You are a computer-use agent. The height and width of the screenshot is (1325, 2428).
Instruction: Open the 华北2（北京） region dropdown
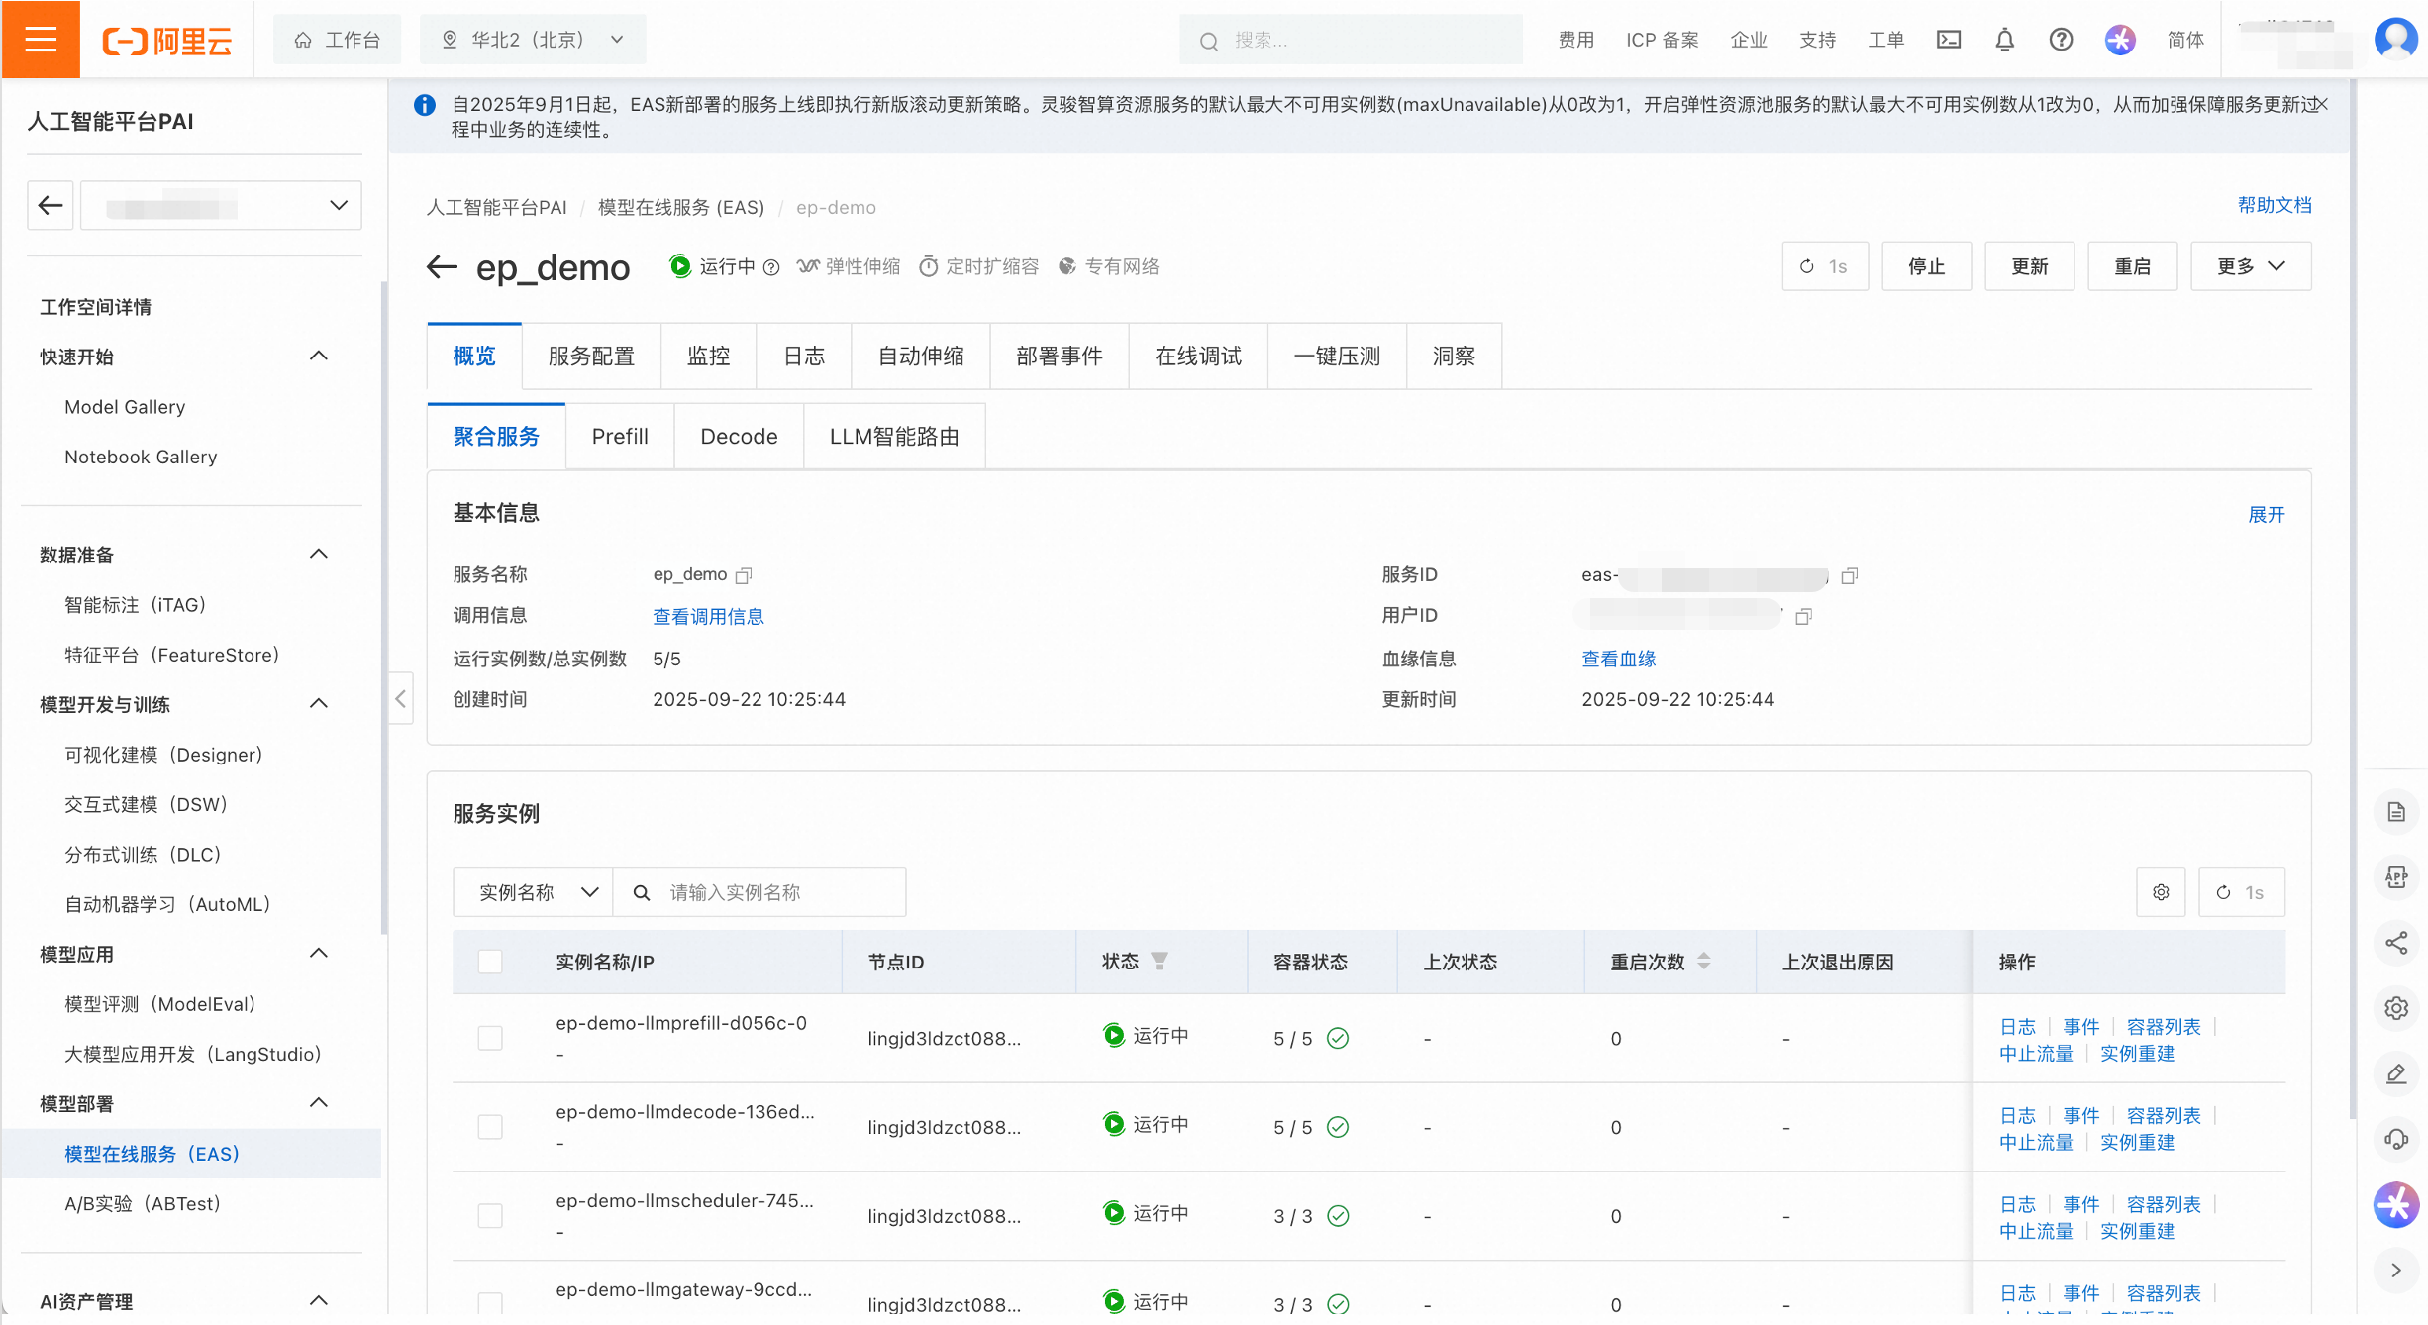533,40
